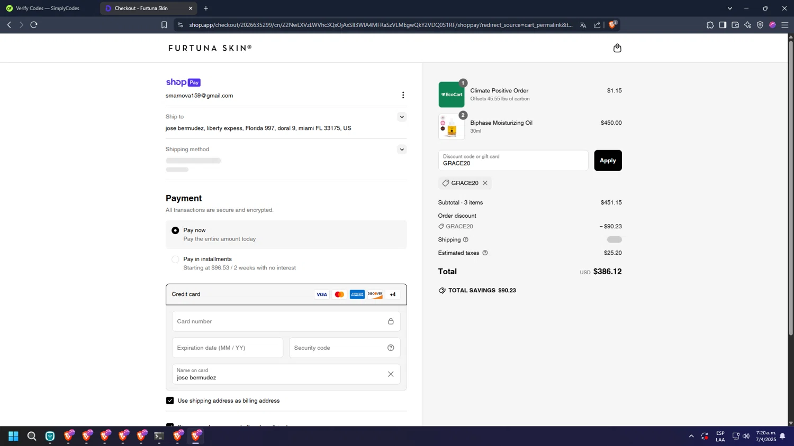Select Pay in installments option
Viewport: 794px width, 446px height.
point(175,259)
